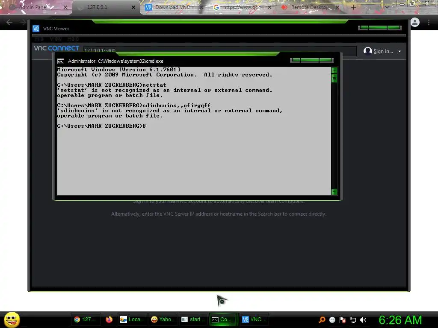Switch to the Remote Desktop tab
This screenshot has width=438, height=328.
(x=310, y=7)
